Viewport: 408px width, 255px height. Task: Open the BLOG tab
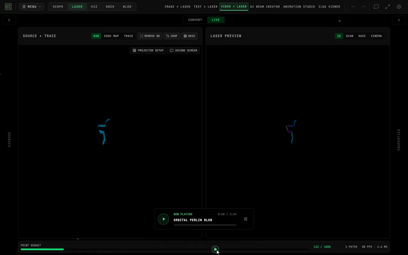point(127,7)
